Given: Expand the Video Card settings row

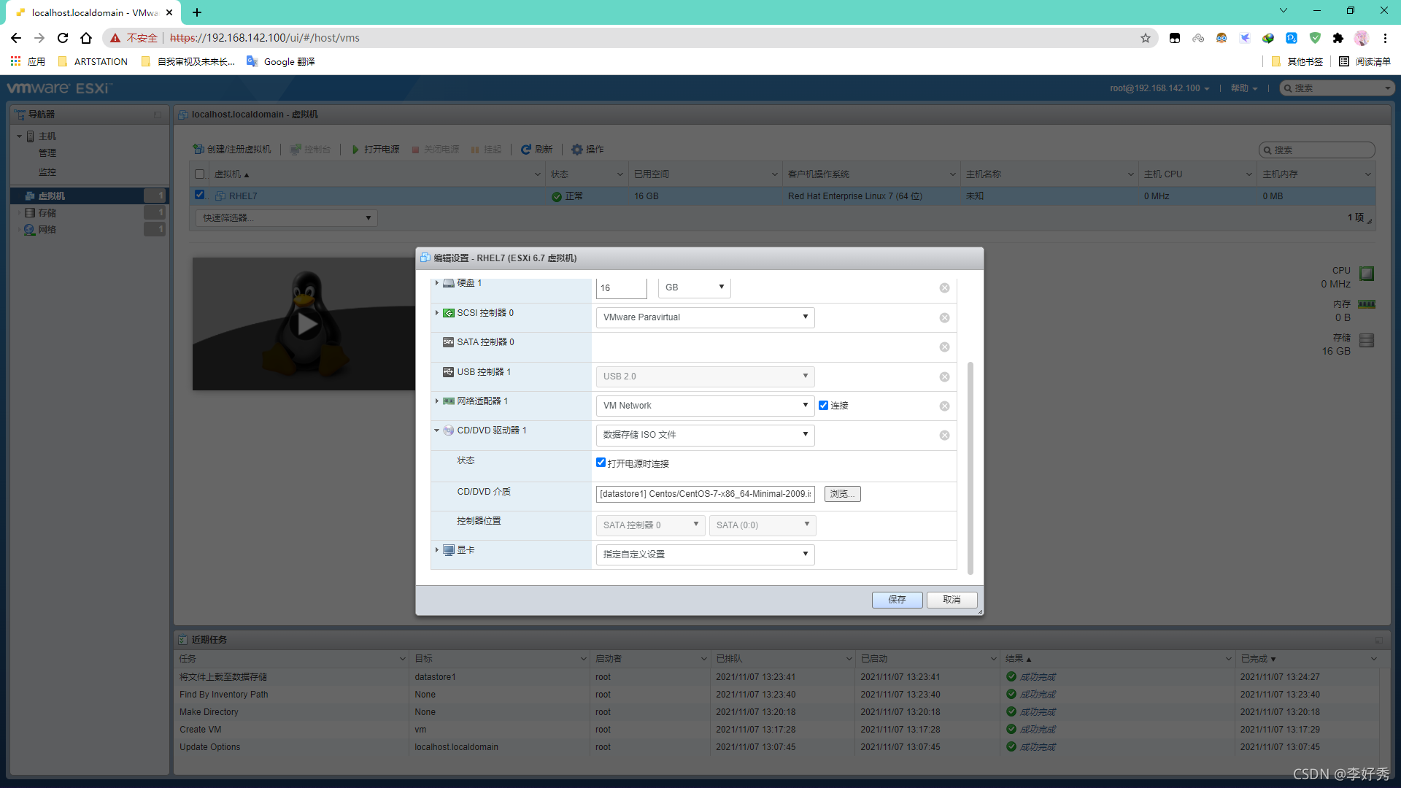Looking at the screenshot, I should pyautogui.click(x=436, y=550).
